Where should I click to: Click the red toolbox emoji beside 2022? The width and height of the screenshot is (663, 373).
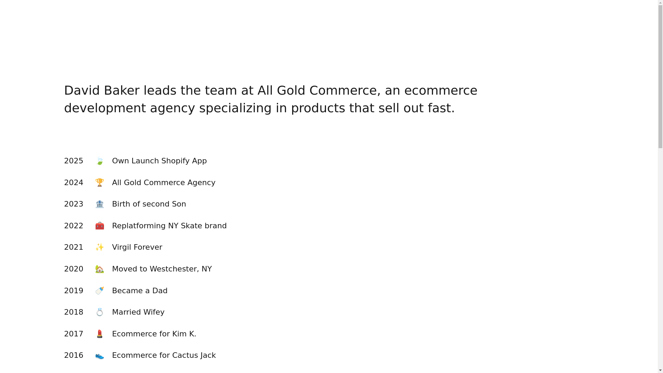coord(99,226)
